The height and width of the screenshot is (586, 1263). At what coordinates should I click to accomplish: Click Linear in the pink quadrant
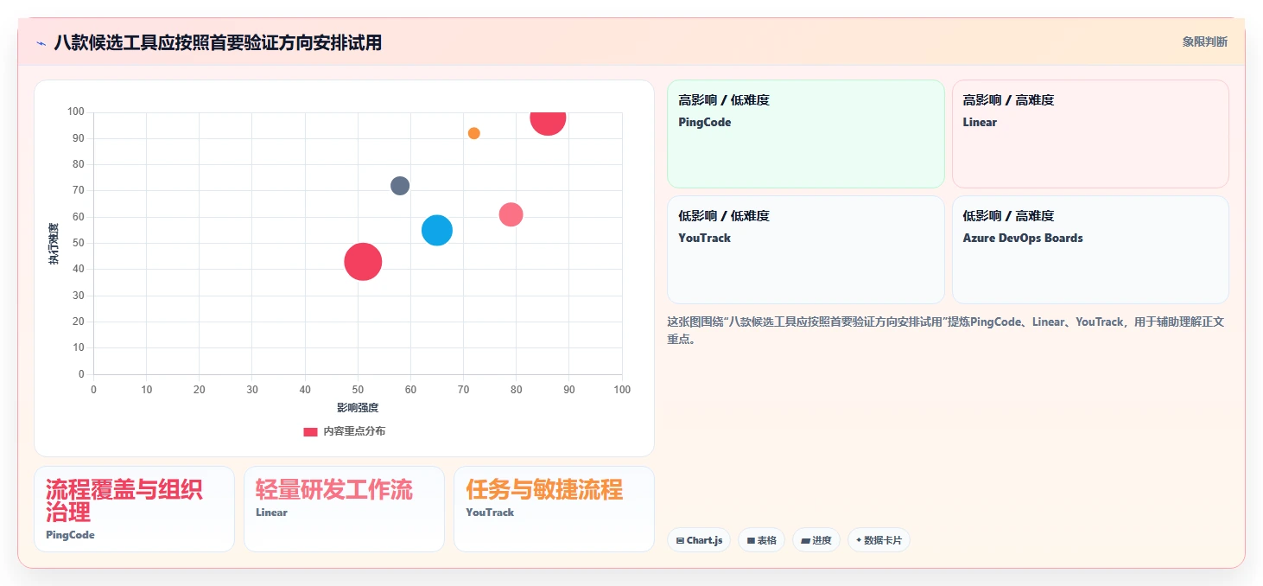click(x=980, y=123)
